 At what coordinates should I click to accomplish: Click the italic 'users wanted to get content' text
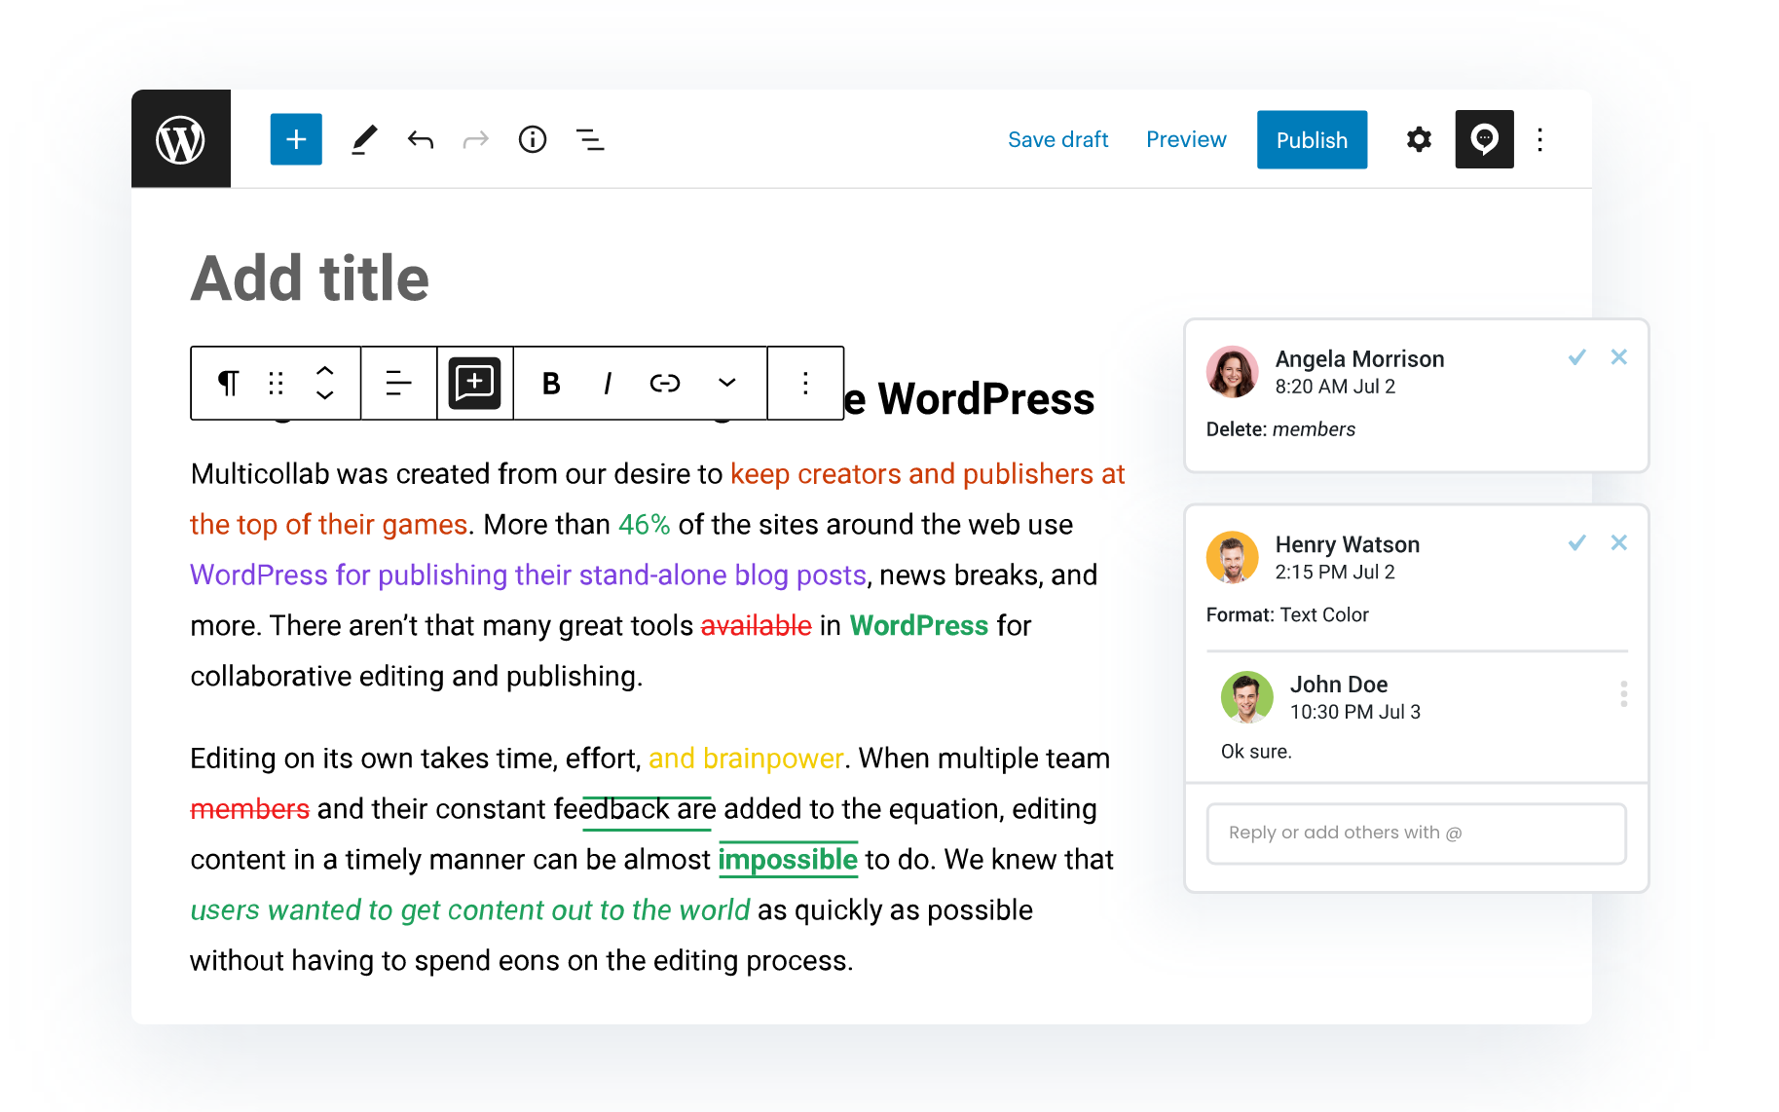tap(360, 910)
